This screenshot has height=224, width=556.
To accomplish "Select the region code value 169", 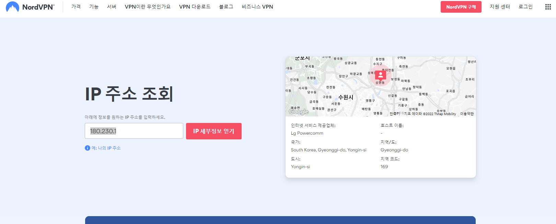I will pyautogui.click(x=384, y=167).
